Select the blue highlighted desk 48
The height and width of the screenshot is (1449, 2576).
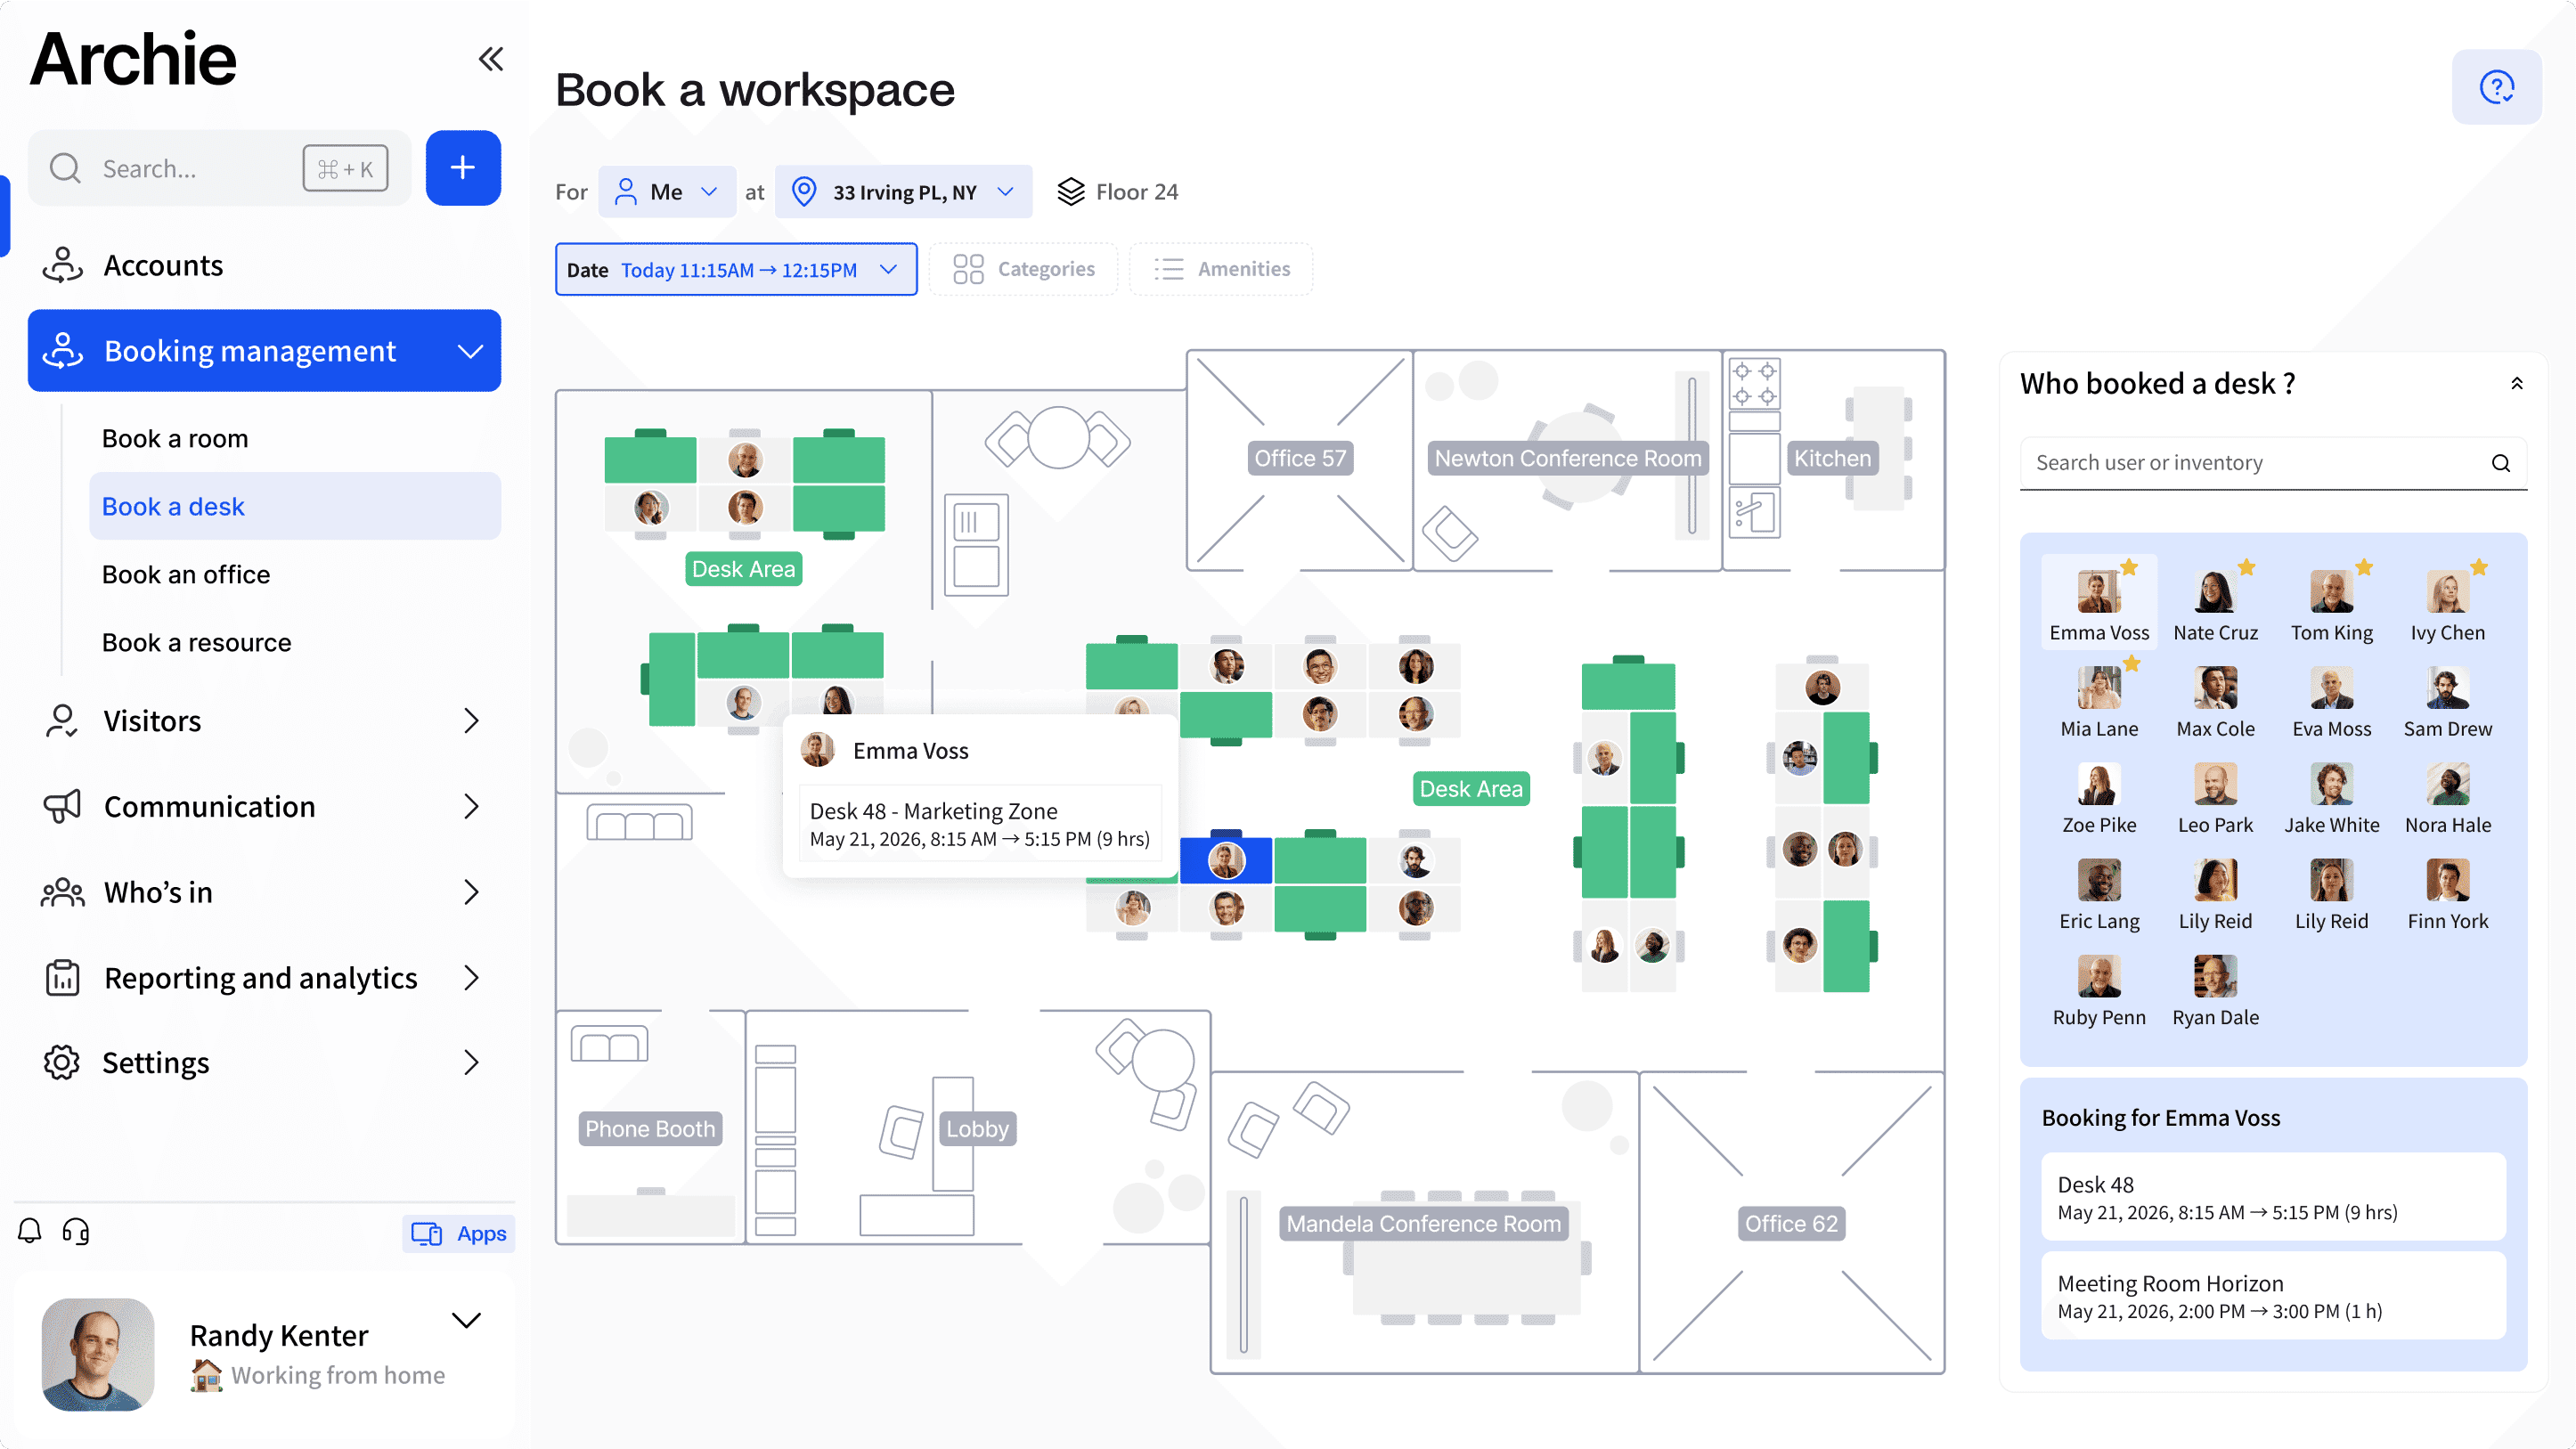point(1226,860)
